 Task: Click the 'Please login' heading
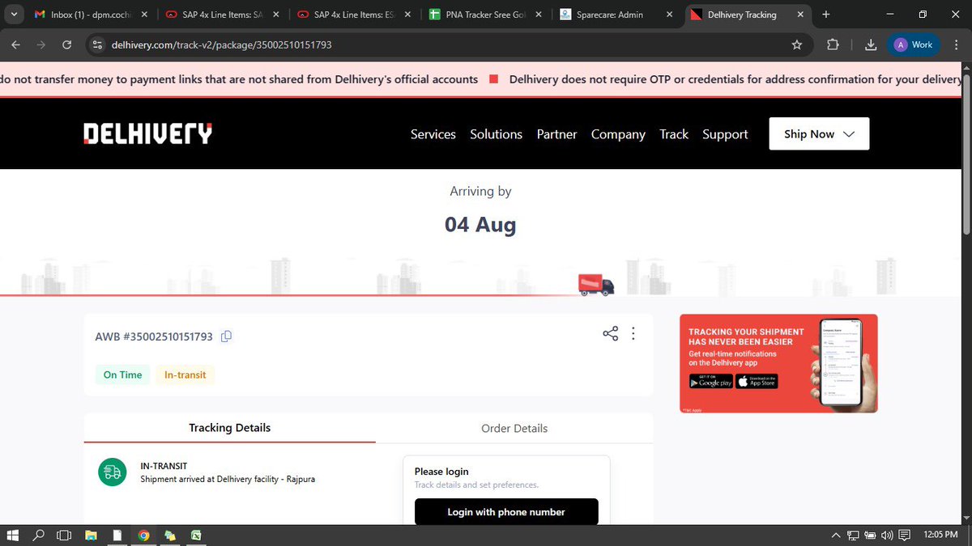[441, 471]
